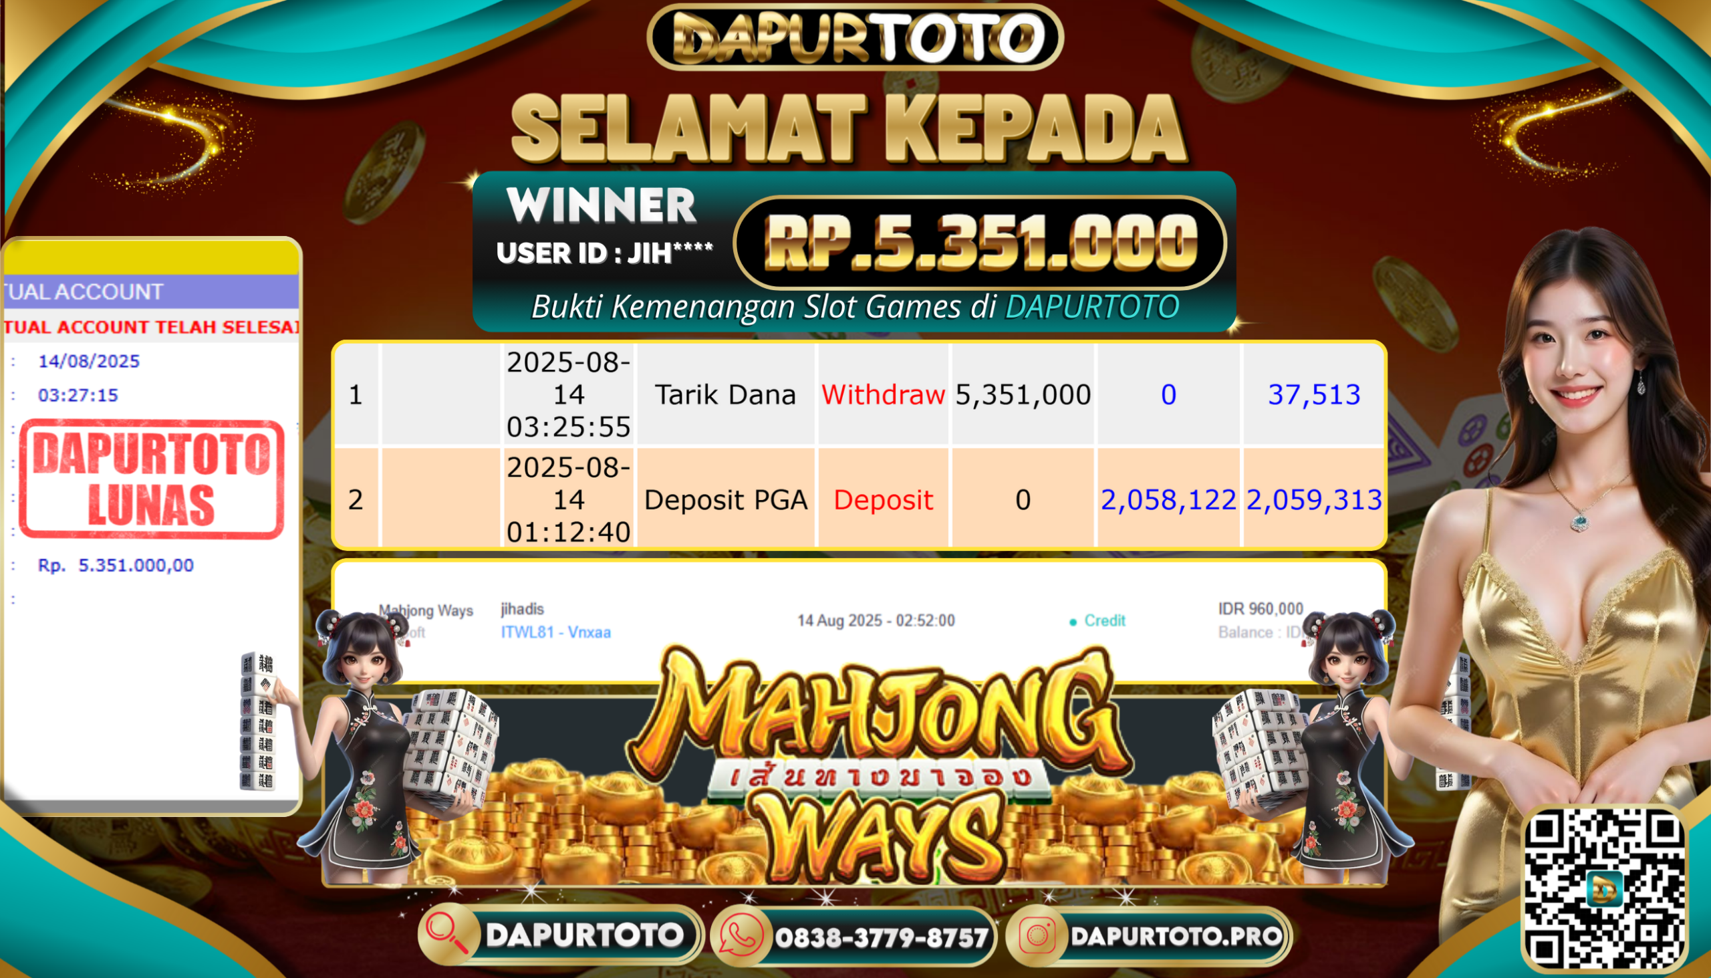Select the Tarik Dana table row
Viewport: 1711px width, 978px height.
tap(860, 394)
